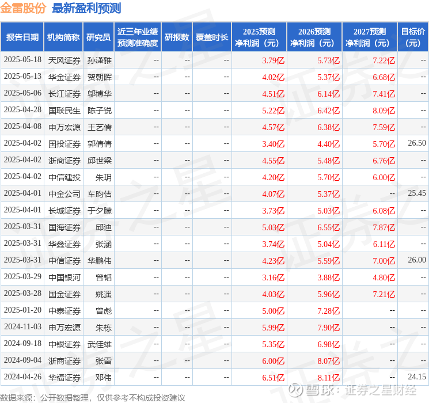Click the 覆盖时长 column header
The image size is (429, 403).
212,37
